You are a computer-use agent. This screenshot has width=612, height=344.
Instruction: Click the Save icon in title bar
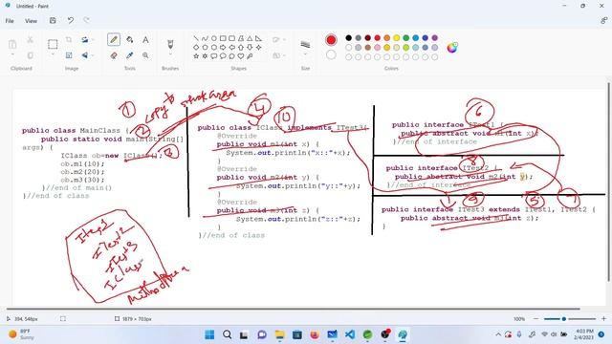coord(53,21)
